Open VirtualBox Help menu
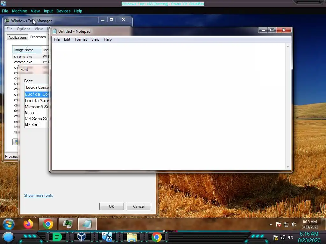Image resolution: width=326 pixels, height=244 pixels. point(78,11)
